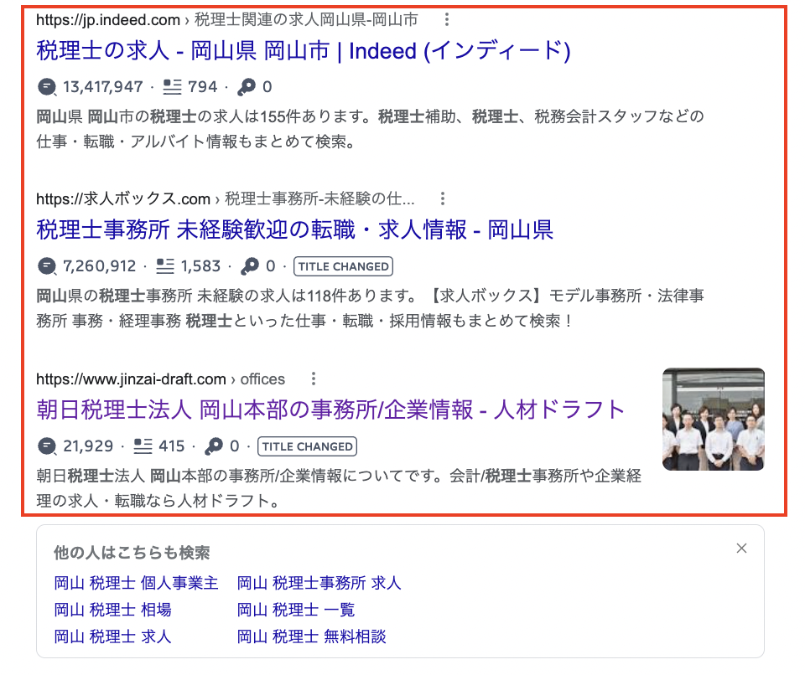Click TITLE CHANGED badge on 人材ドラフト result
Image resolution: width=805 pixels, height=675 pixels.
pyautogui.click(x=307, y=446)
